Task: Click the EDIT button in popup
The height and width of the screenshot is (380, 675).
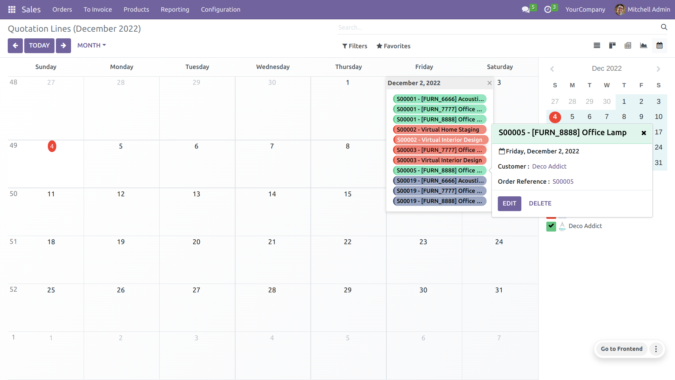Action: click(509, 203)
